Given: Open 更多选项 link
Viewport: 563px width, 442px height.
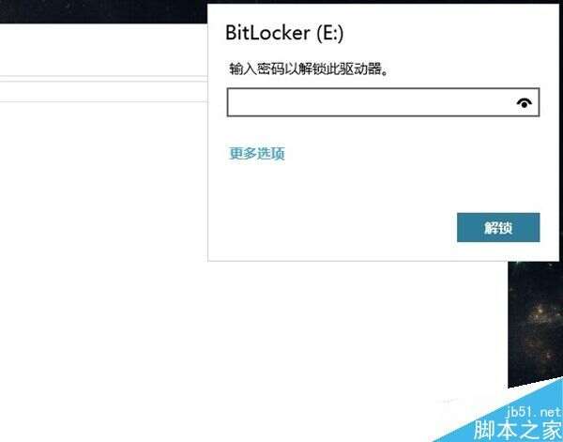Looking at the screenshot, I should click(x=257, y=153).
